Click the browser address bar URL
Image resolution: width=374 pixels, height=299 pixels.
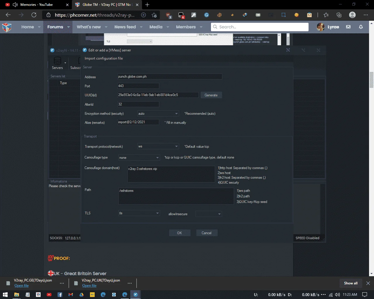[95, 15]
